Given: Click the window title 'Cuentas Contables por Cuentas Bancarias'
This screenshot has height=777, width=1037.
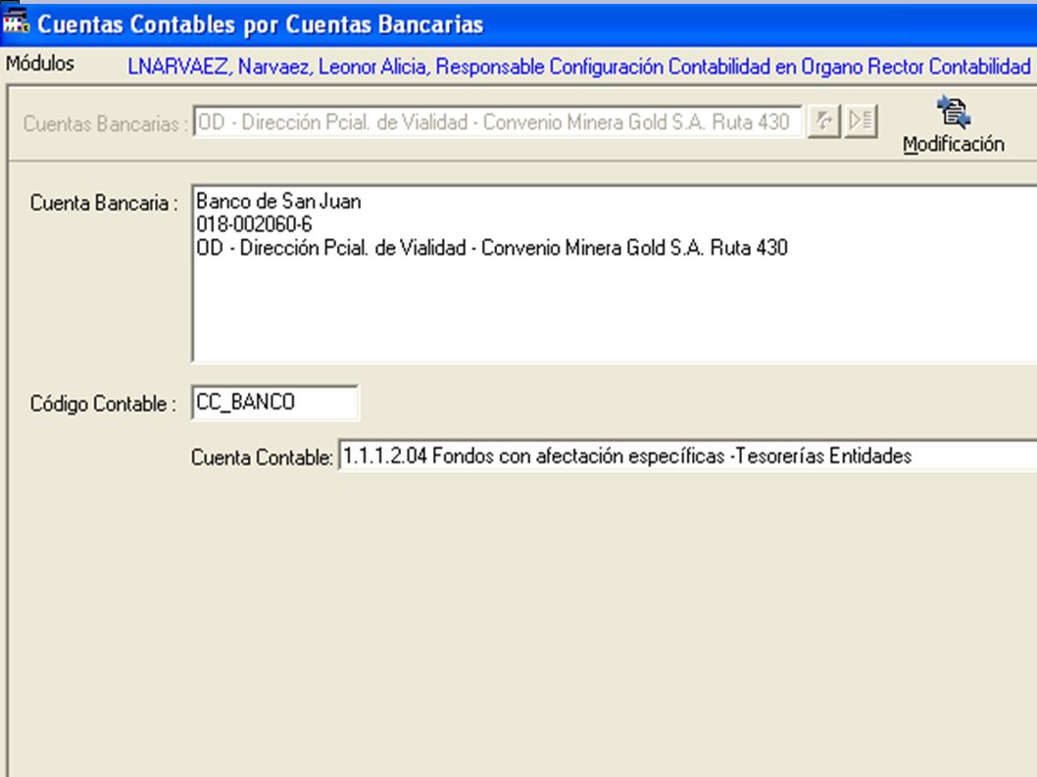Looking at the screenshot, I should click(x=260, y=24).
